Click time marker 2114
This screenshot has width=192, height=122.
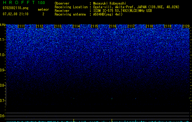[x=76, y=26]
